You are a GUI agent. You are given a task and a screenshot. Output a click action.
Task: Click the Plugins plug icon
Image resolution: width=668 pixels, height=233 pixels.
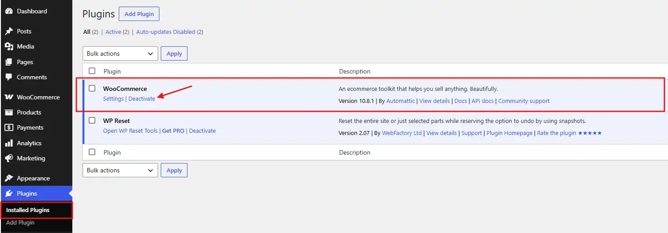tap(8, 193)
